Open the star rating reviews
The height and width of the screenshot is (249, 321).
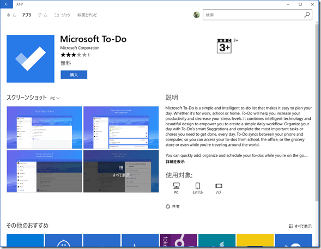coord(75,55)
